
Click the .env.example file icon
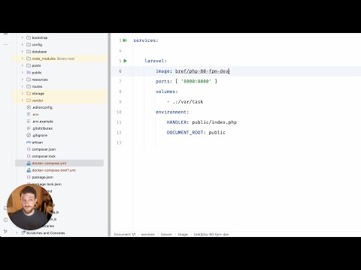(x=29, y=121)
